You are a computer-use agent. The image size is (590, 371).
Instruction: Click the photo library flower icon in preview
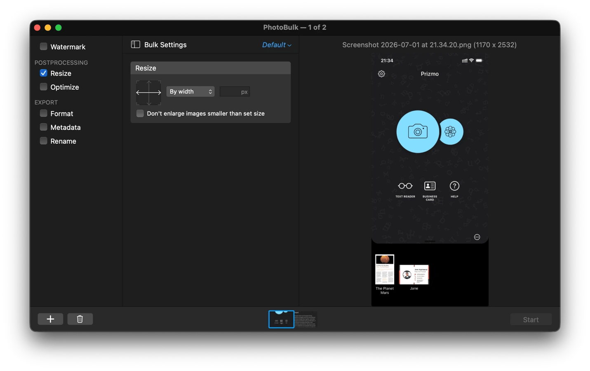451,132
